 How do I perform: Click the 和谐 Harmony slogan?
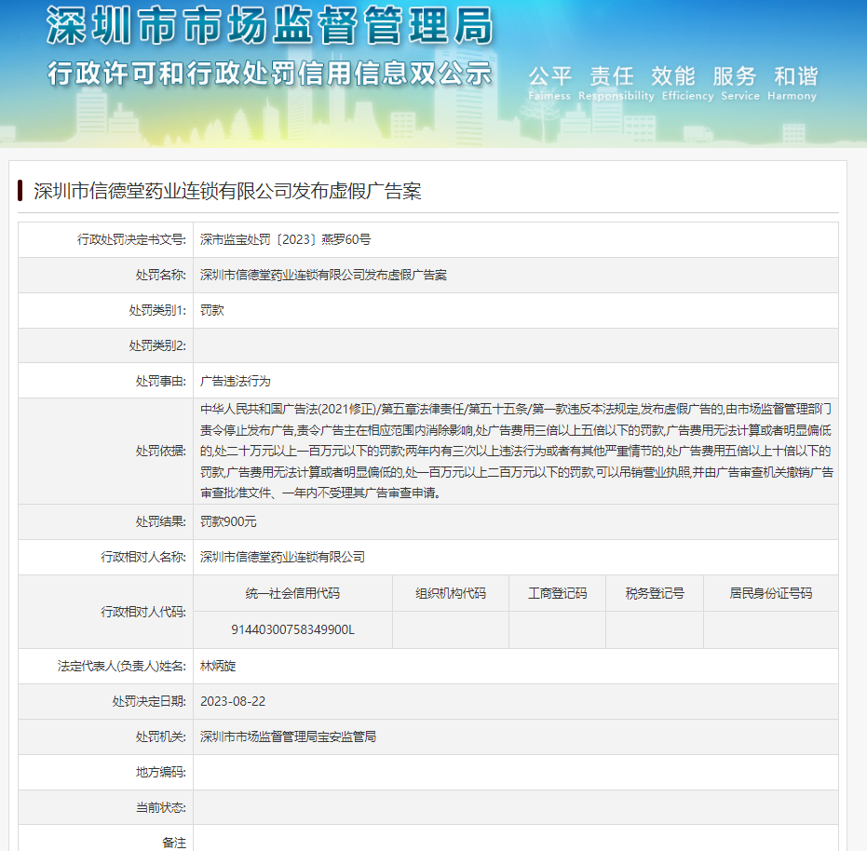[792, 83]
